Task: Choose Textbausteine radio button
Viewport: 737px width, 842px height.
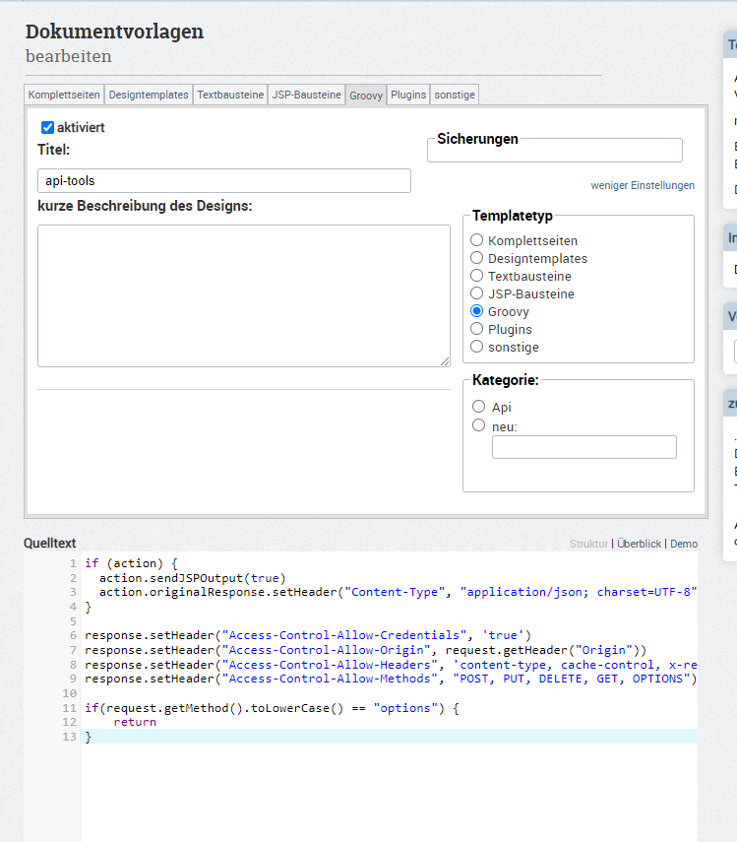Action: pyautogui.click(x=477, y=276)
